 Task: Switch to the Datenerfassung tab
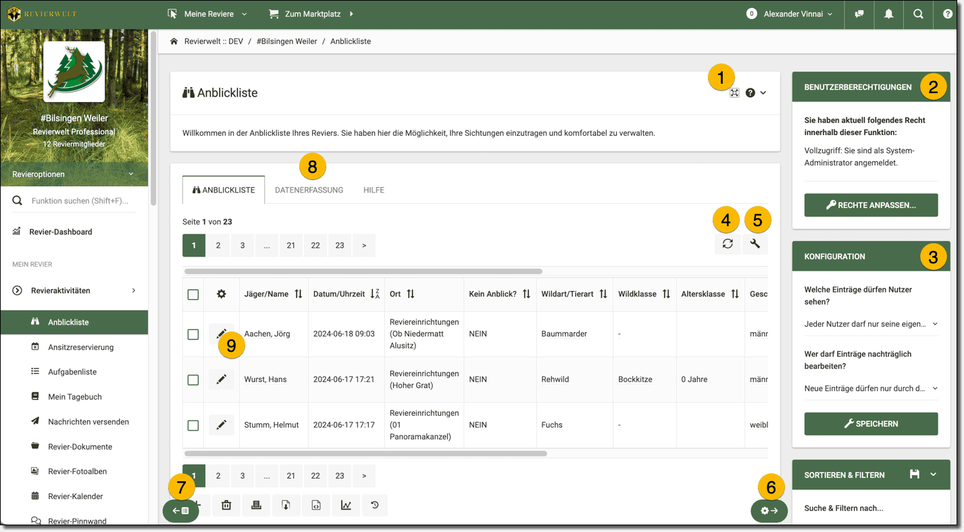pyautogui.click(x=309, y=190)
